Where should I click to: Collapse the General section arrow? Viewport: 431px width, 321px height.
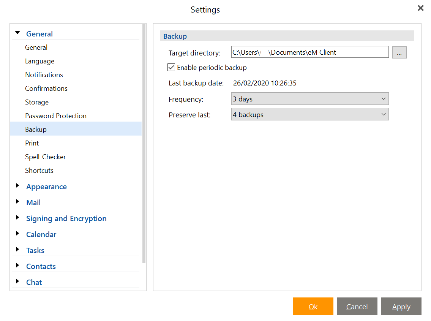pyautogui.click(x=17, y=33)
